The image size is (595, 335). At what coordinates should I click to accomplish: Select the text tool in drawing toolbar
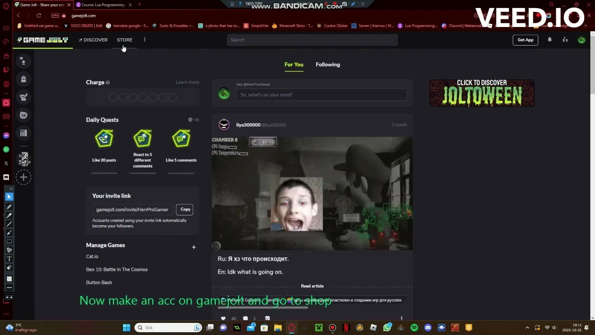(x=9, y=259)
